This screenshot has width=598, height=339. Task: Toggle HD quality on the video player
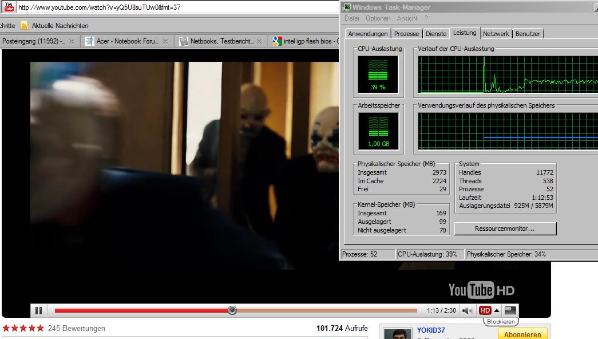pos(485,311)
